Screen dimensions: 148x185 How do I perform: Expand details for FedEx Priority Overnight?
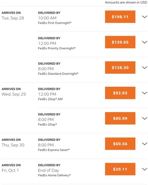pyautogui.click(x=145, y=42)
